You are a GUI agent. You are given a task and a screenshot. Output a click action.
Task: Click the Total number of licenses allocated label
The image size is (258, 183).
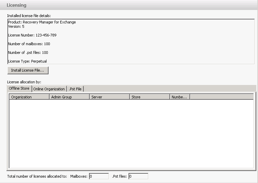tap(37, 176)
